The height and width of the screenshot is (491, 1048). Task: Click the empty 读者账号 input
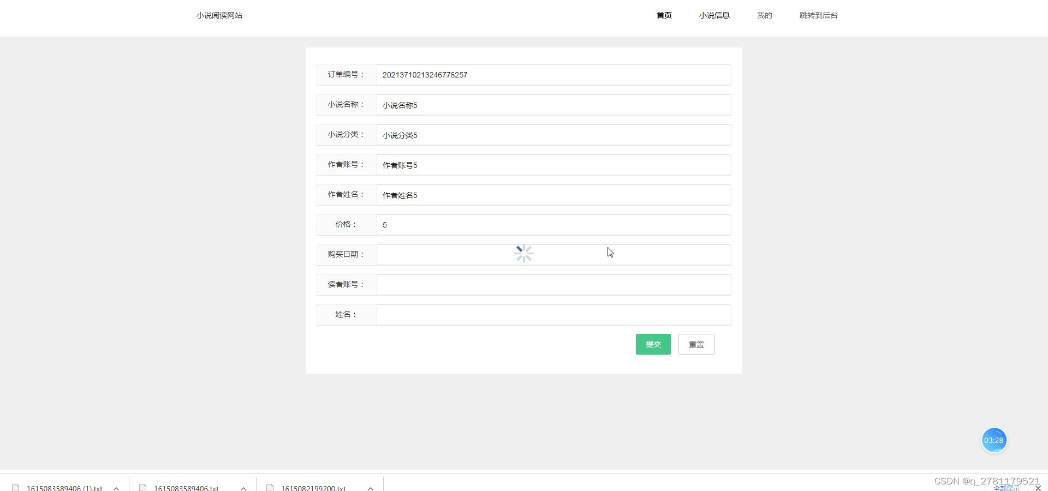click(x=553, y=285)
